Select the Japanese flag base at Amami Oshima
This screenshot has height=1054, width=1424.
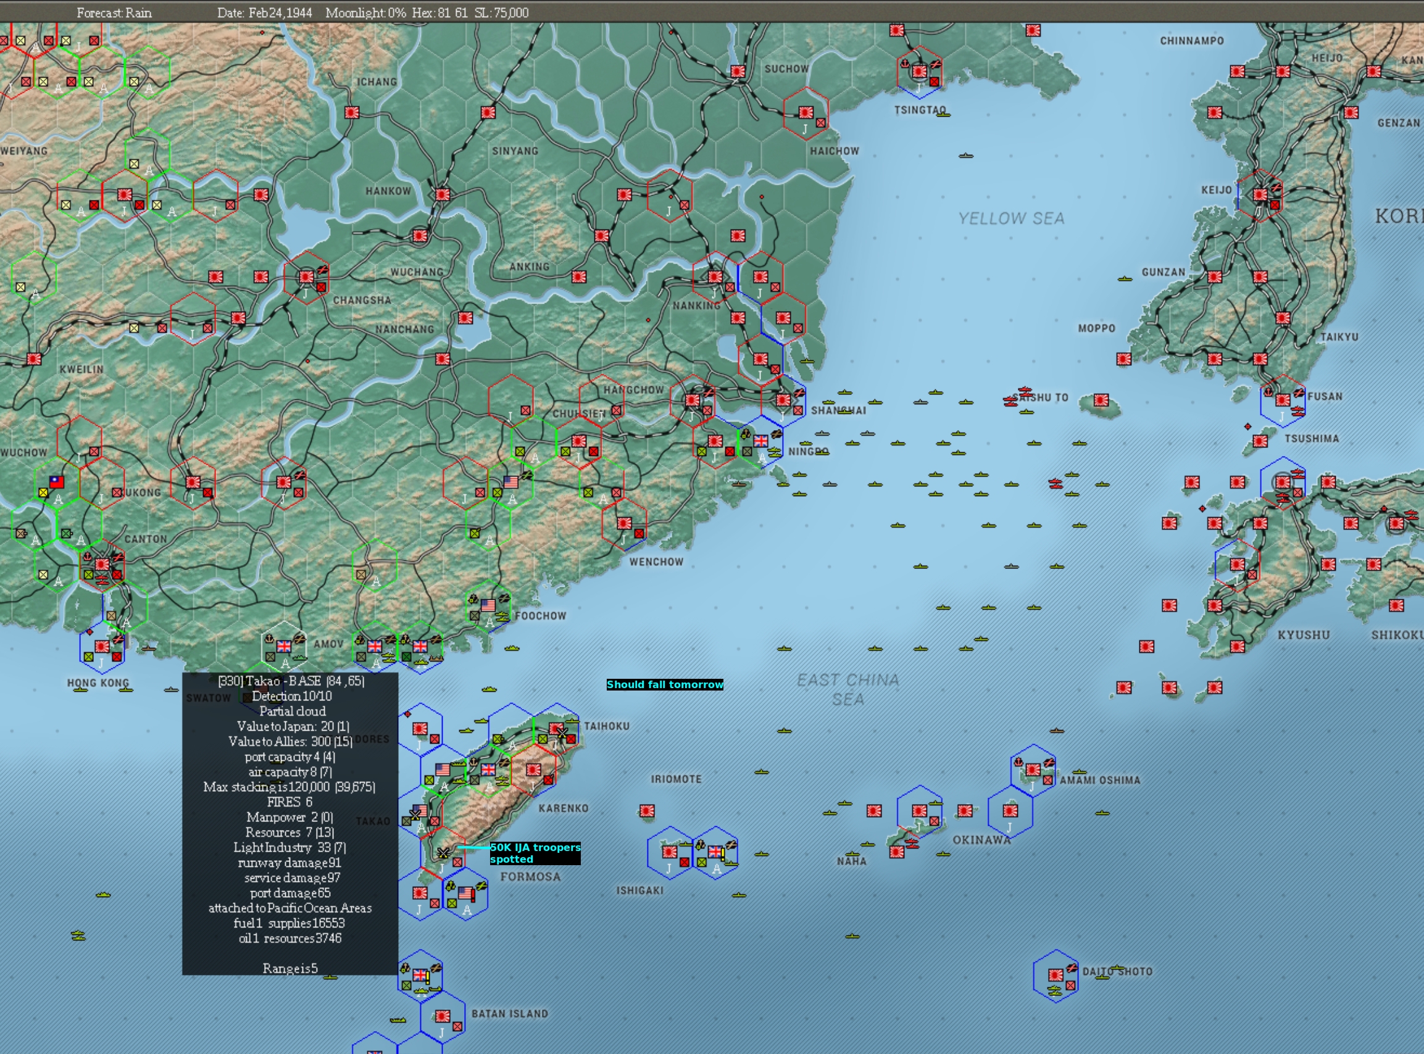pos(1033,770)
